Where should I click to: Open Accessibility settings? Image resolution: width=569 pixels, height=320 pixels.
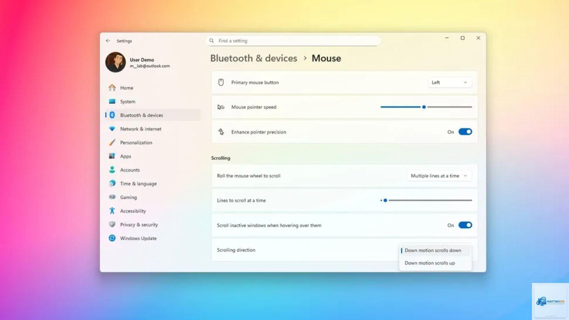[153, 211]
